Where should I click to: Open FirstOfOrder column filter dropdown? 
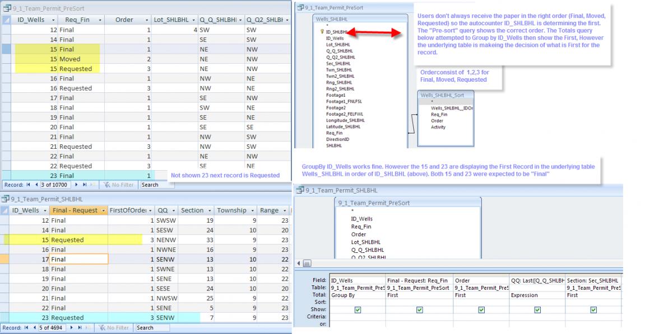pos(150,210)
